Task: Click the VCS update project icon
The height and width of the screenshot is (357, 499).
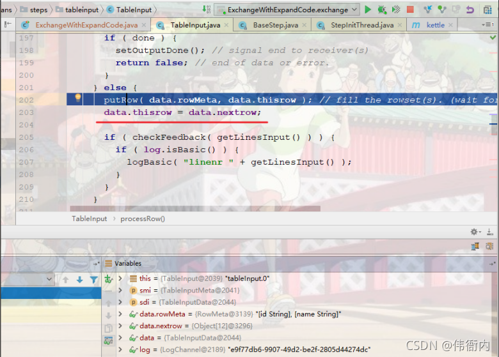Action: (x=428, y=10)
